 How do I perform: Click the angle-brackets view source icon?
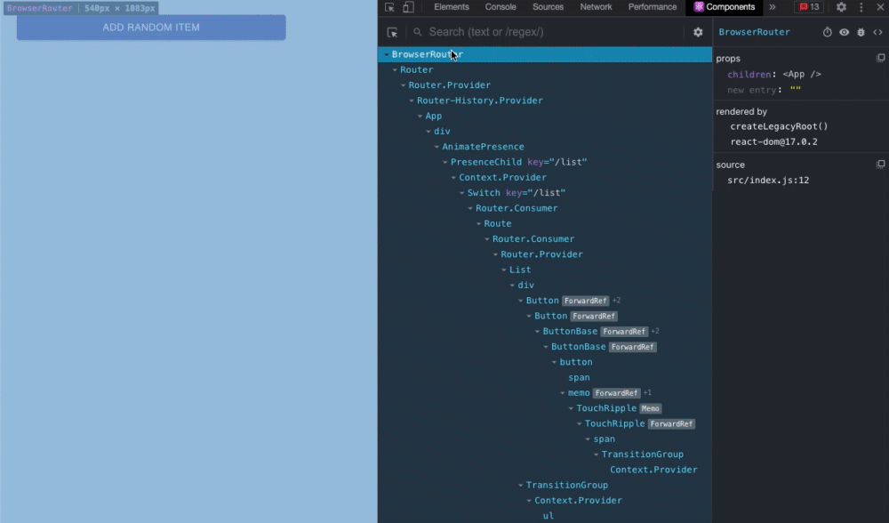click(878, 31)
